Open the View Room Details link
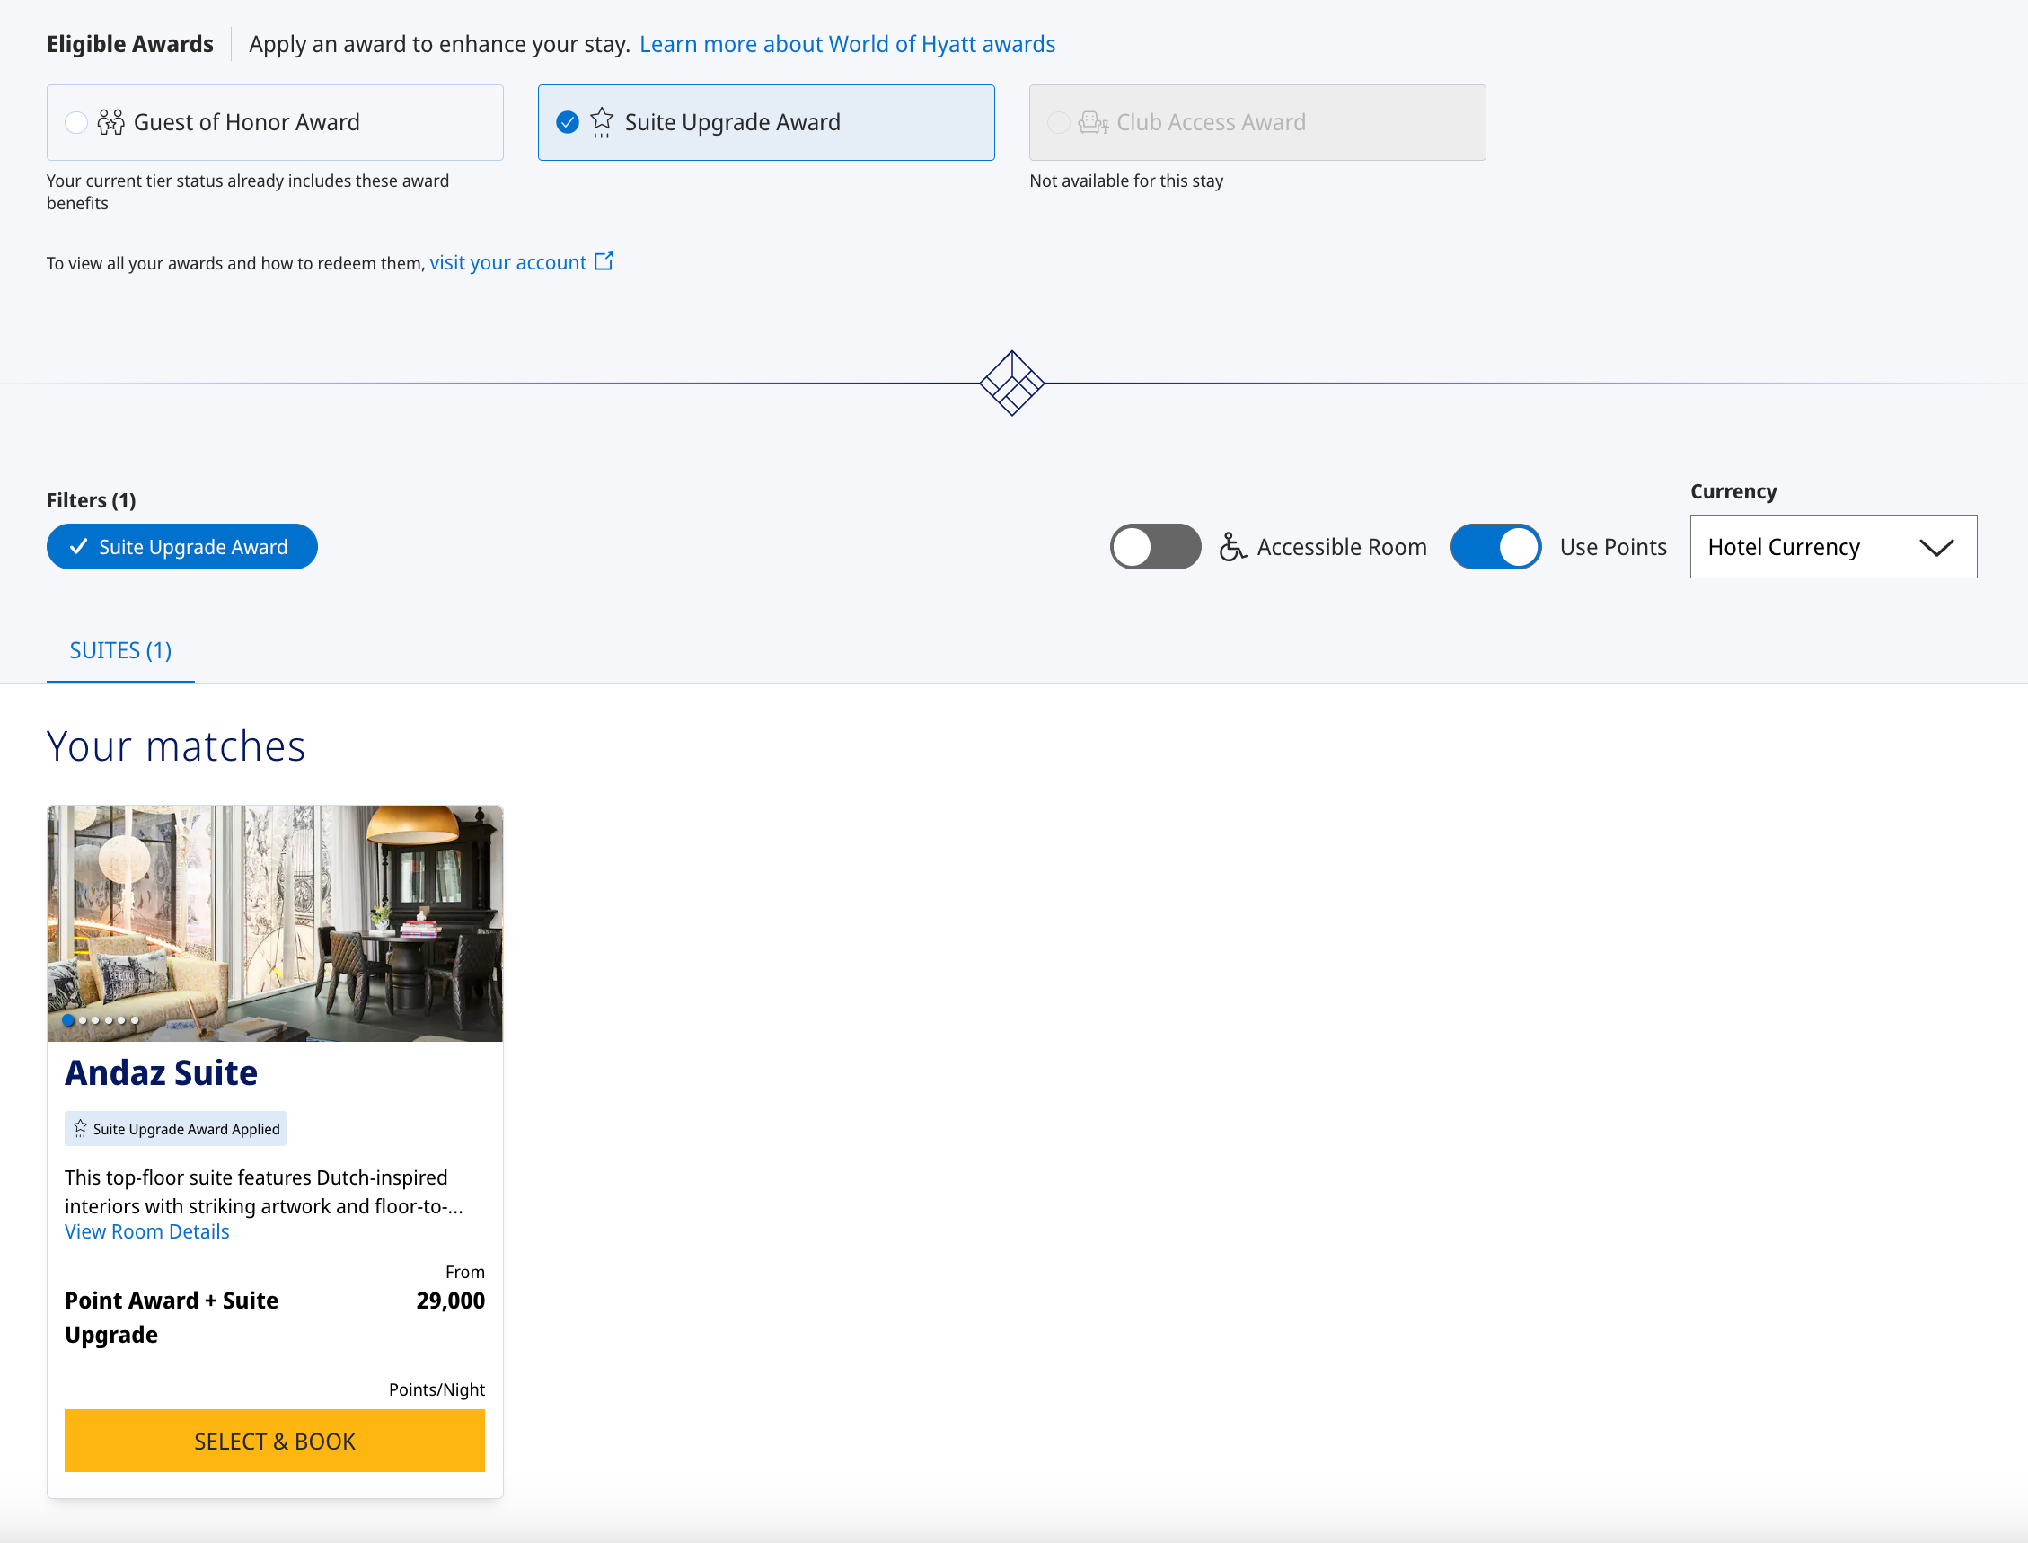 [147, 1231]
